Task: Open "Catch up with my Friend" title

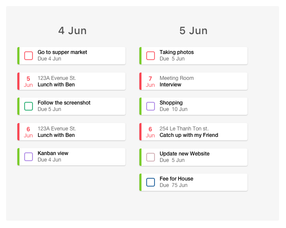Action: 189,135
